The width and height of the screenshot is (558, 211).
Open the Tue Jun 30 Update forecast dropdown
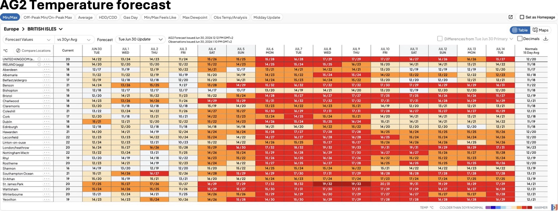pos(140,39)
